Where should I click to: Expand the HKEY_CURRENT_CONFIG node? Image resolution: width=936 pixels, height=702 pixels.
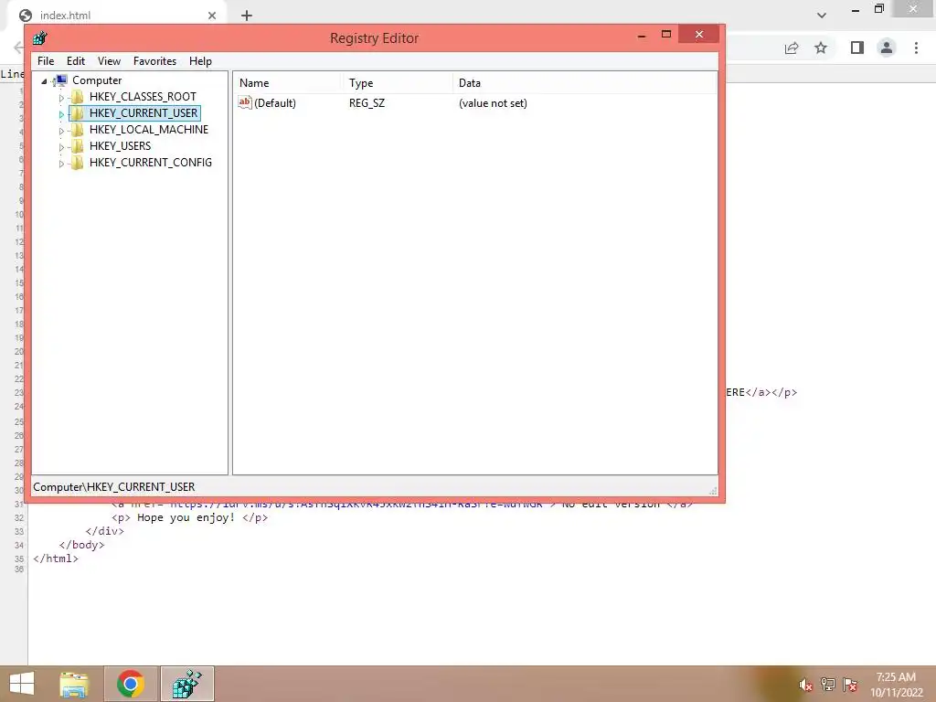pyautogui.click(x=61, y=163)
